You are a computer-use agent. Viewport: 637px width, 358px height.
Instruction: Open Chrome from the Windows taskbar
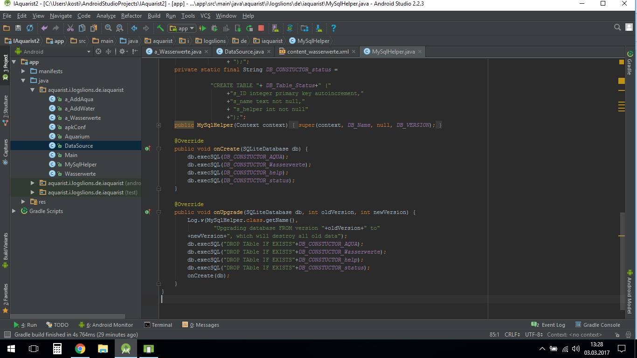pyautogui.click(x=80, y=349)
